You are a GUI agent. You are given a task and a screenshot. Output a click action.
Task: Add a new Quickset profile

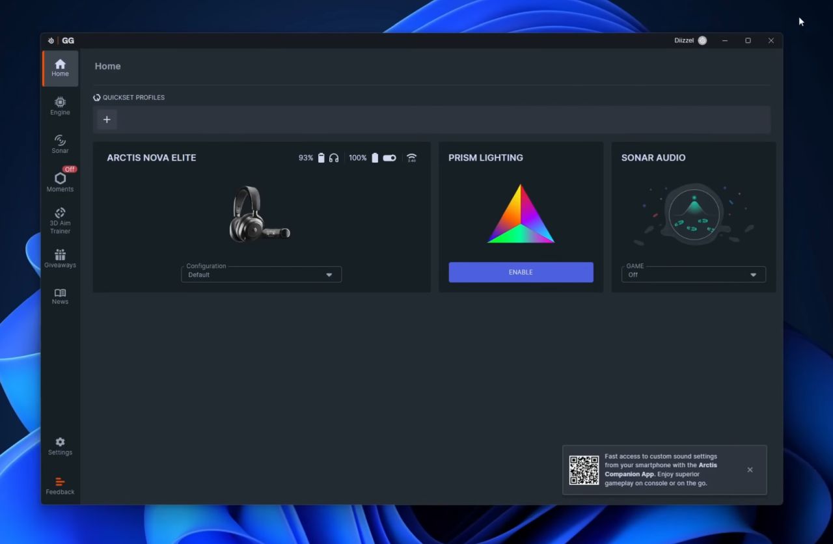click(x=107, y=120)
